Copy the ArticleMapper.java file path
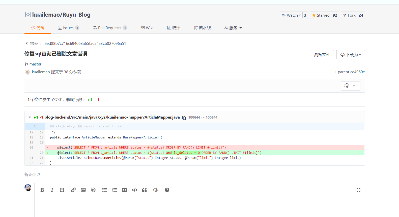Screen dimensions: 399x217 184,118
